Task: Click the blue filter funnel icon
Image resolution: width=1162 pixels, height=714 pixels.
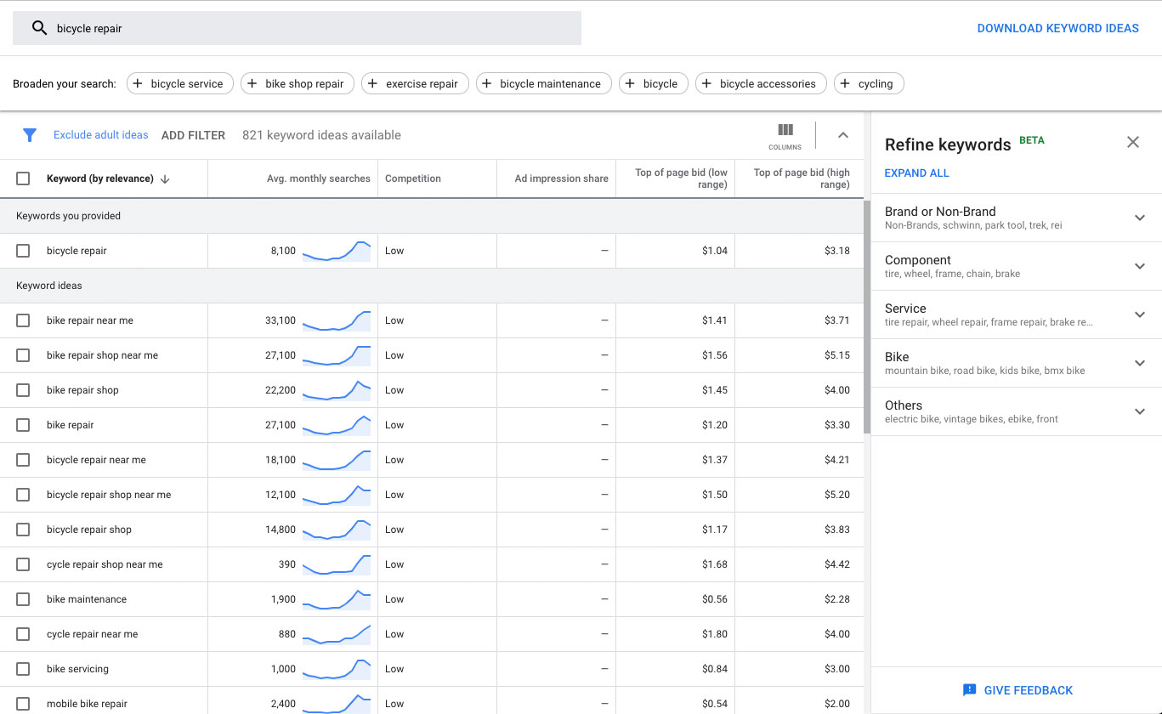Action: [x=30, y=135]
